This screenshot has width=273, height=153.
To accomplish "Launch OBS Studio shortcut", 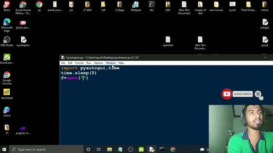I will point(7,41).
